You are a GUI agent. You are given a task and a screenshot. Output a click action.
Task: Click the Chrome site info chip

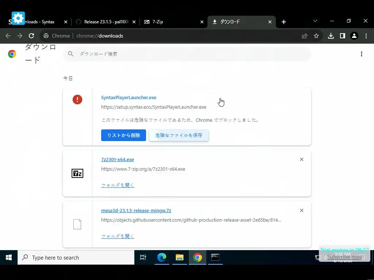coord(57,36)
